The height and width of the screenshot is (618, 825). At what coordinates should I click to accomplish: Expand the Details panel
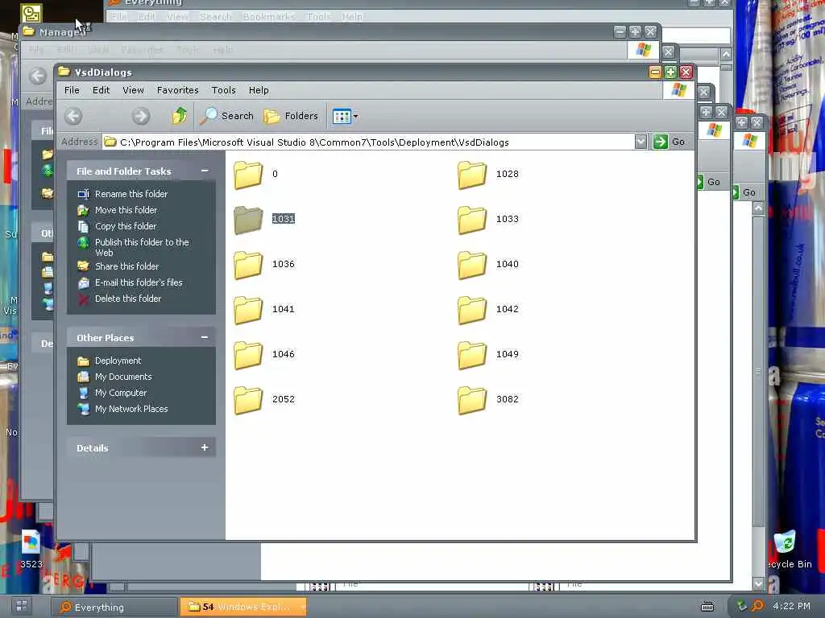pyautogui.click(x=205, y=447)
